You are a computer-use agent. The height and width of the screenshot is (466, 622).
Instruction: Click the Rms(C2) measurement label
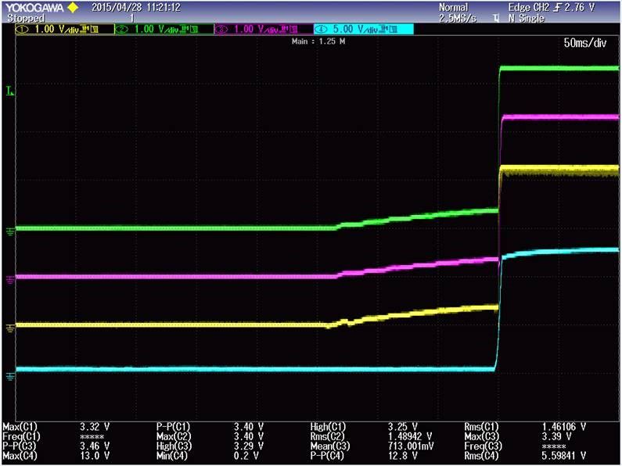click(327, 436)
